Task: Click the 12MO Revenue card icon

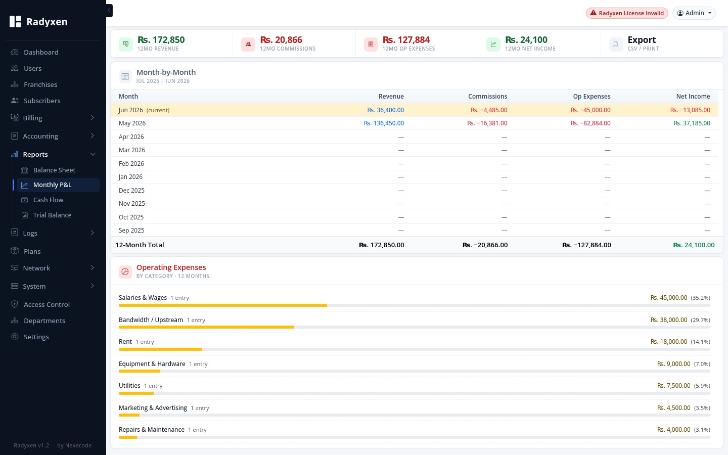Action: (x=126, y=44)
